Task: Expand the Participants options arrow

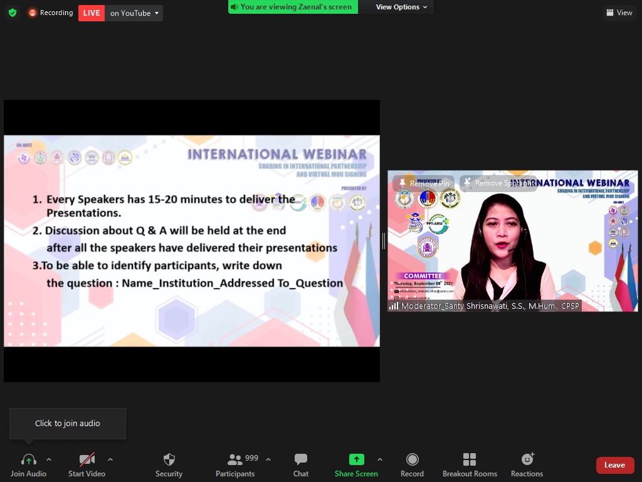Action: pyautogui.click(x=268, y=459)
